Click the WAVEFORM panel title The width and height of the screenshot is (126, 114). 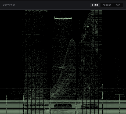pyautogui.click(x=9, y=5)
